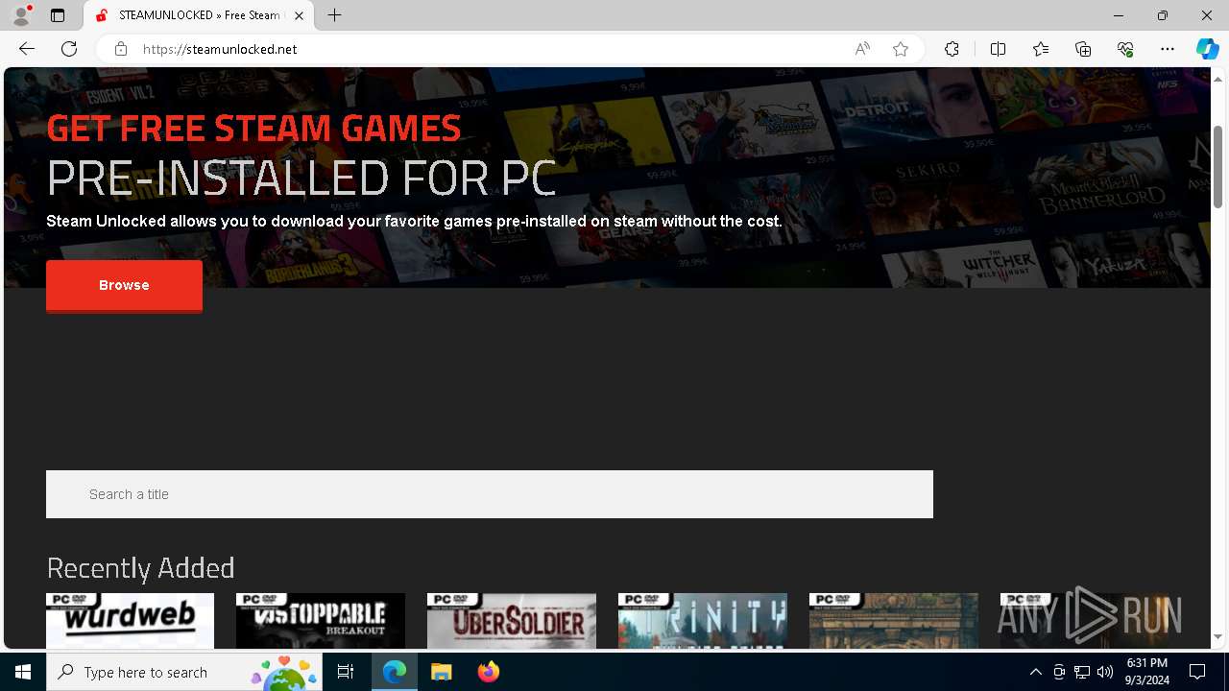The height and width of the screenshot is (691, 1229).
Task: Open Collections panel
Action: click(1083, 49)
